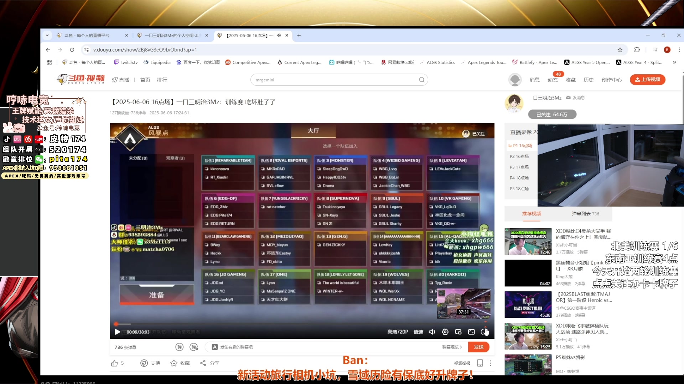Enable picture-in-picture mini player
This screenshot has height=384, width=684.
(x=458, y=332)
